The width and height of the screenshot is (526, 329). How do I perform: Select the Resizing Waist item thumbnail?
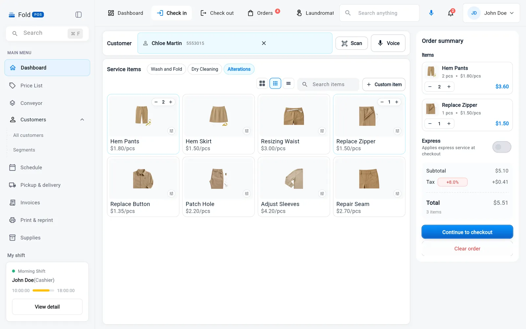click(x=294, y=116)
